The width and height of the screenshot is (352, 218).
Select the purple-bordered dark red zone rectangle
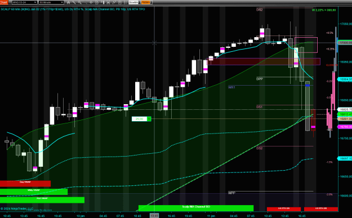264,61
